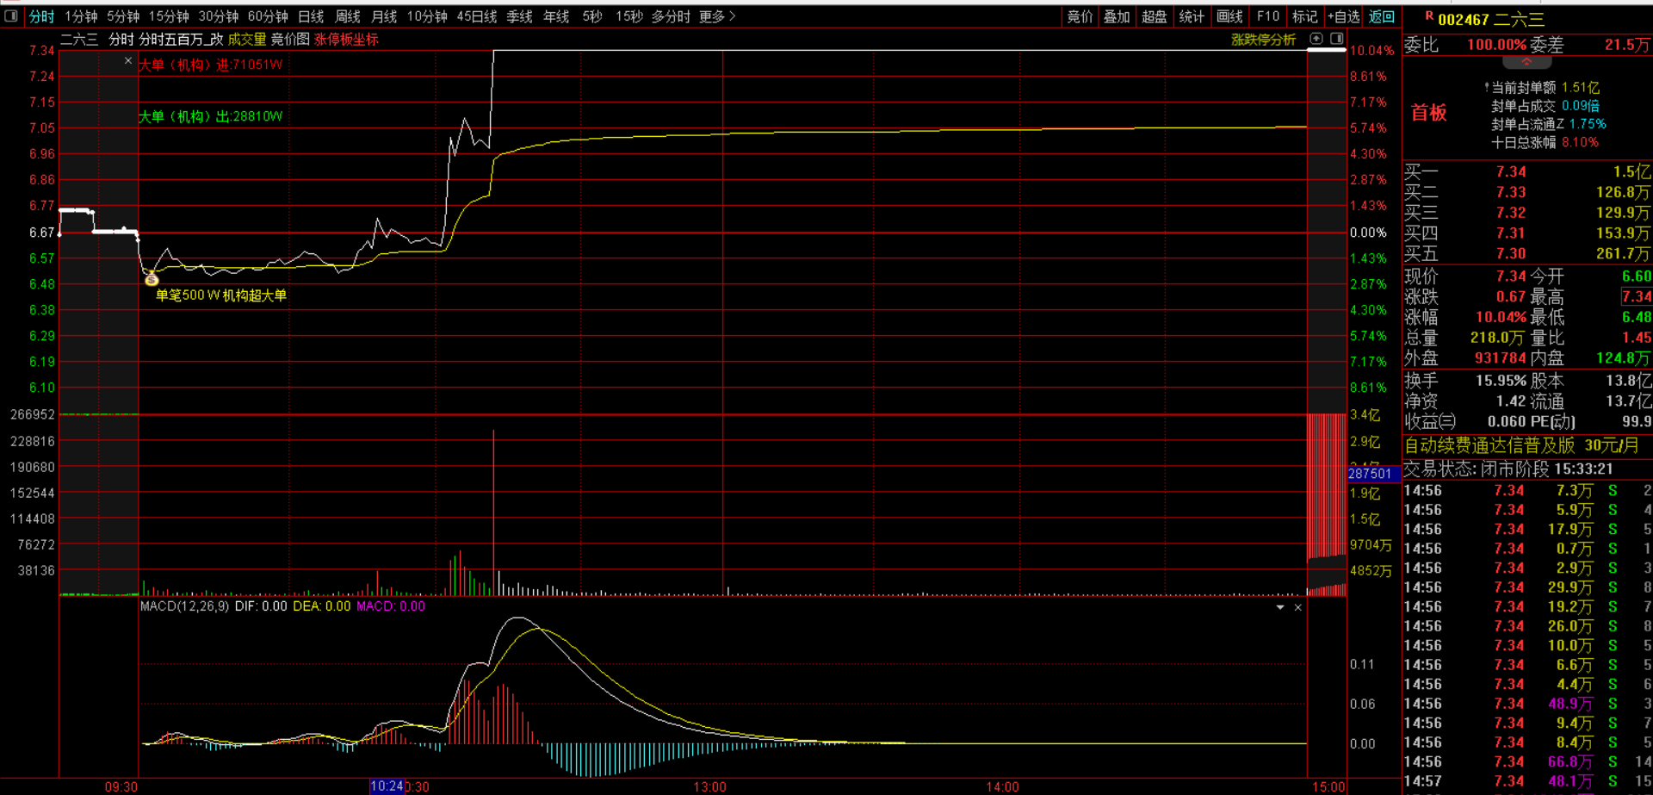Toggle the 竞价图 auction chart display
The width and height of the screenshot is (1653, 795).
click(290, 40)
